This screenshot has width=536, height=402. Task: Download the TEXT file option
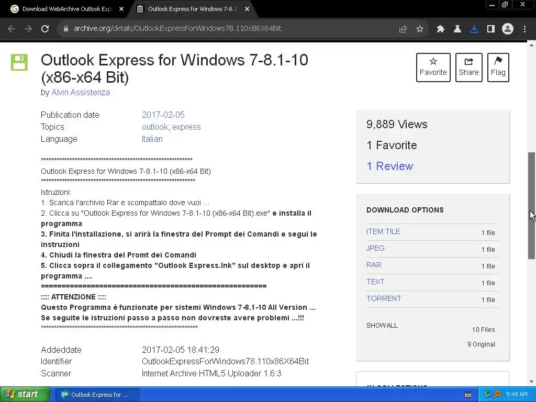(375, 282)
